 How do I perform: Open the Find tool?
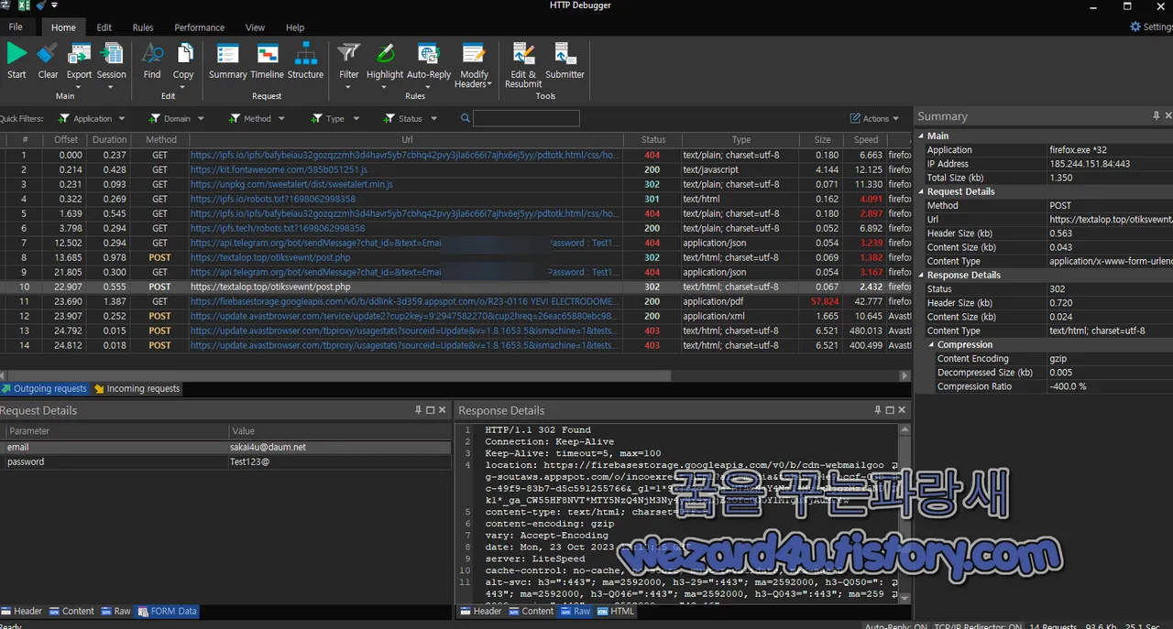(x=151, y=64)
